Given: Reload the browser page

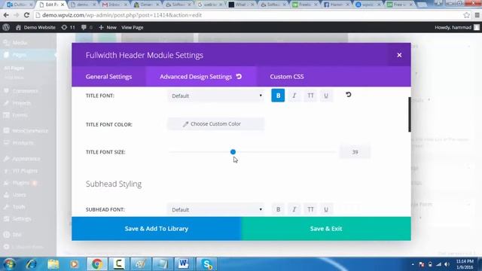Looking at the screenshot, I should [27, 15].
